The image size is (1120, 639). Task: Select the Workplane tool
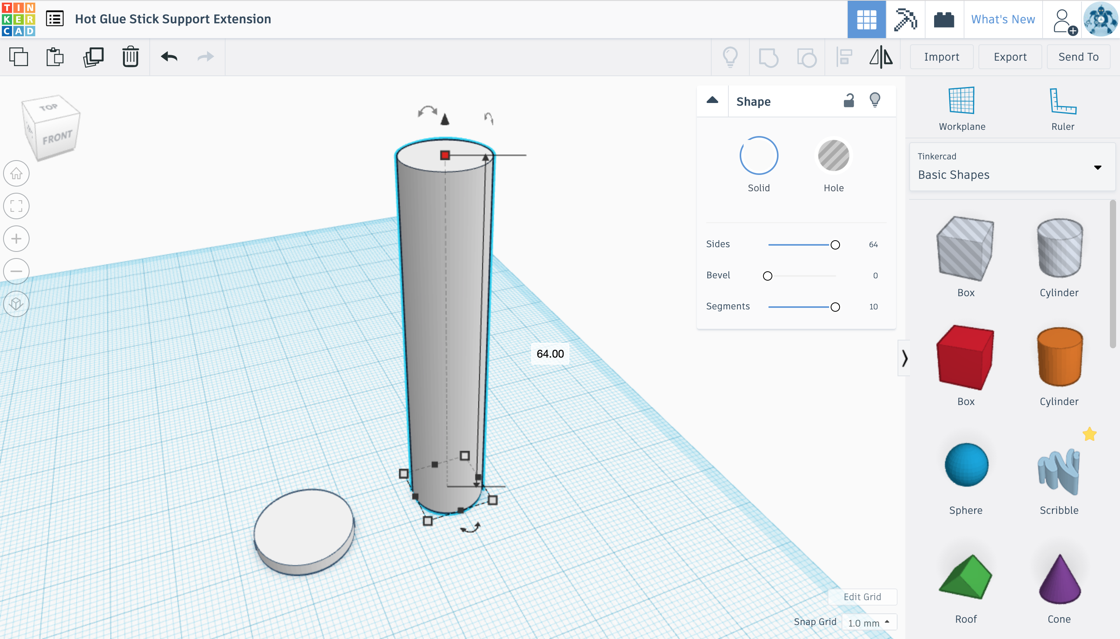pos(961,108)
